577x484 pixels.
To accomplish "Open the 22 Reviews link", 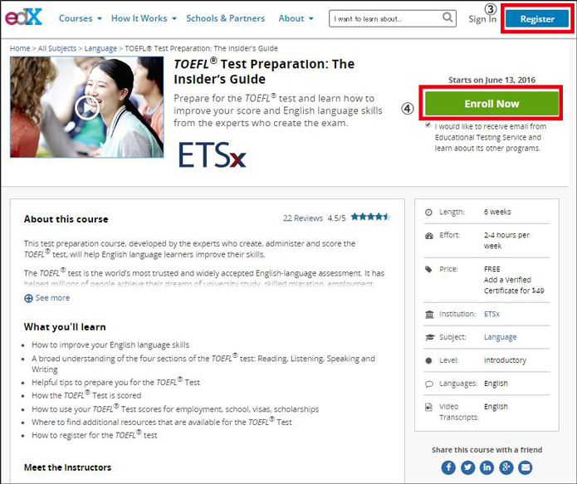I will click(303, 218).
